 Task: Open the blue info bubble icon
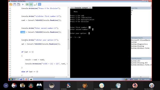pos(39,4)
